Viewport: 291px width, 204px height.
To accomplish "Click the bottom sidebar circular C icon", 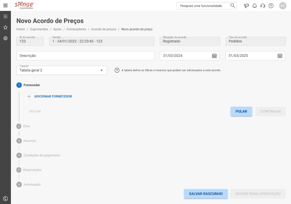I will click(5, 199).
